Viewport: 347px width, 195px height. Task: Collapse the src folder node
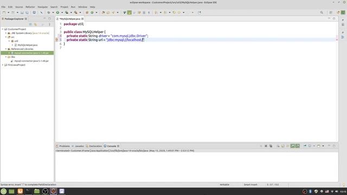(6, 37)
